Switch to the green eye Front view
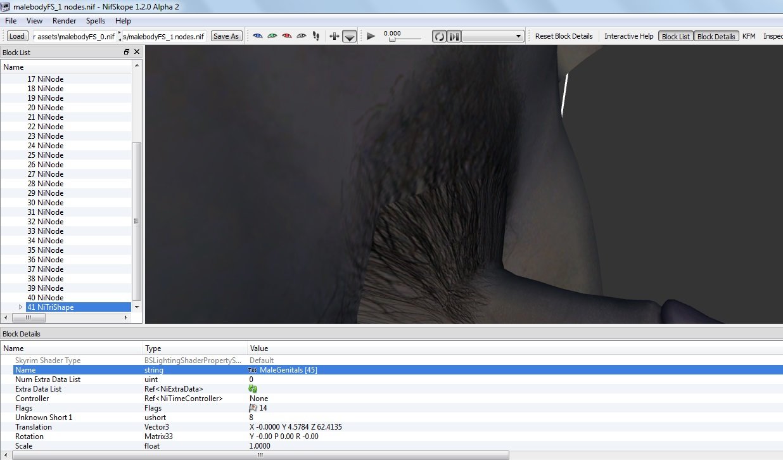This screenshot has width=783, height=460. [x=272, y=36]
